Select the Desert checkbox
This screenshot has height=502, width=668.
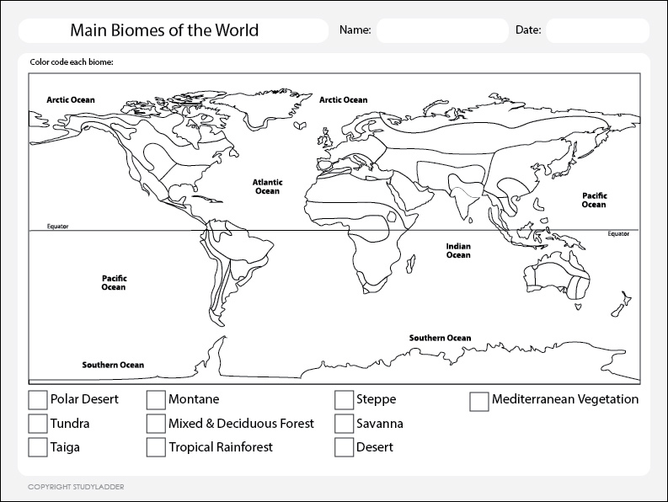(344, 446)
